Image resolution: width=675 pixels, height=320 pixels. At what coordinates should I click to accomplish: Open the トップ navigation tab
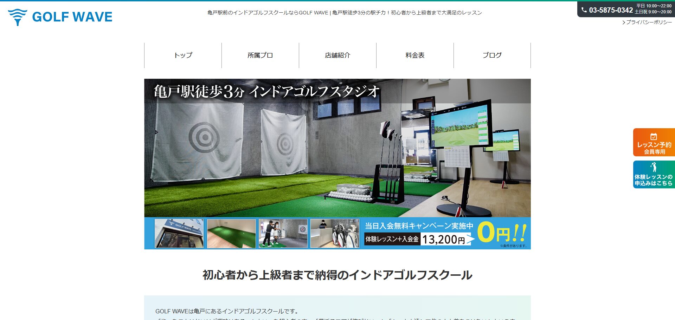pyautogui.click(x=183, y=55)
